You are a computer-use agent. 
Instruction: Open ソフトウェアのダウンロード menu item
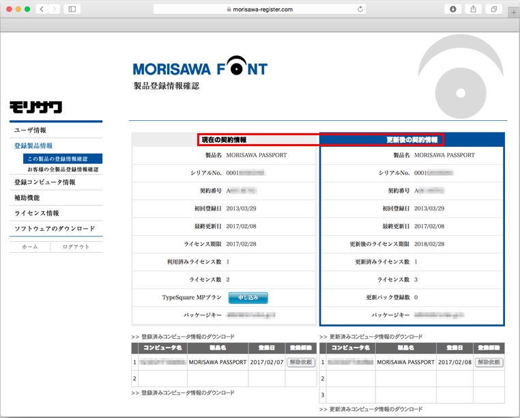(55, 229)
